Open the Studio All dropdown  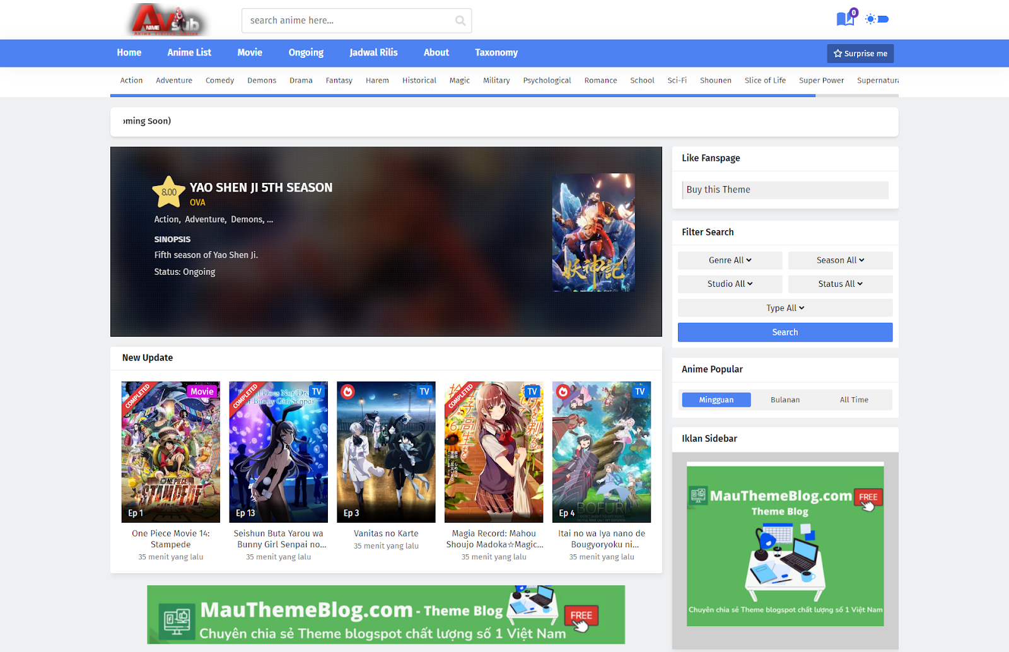(x=730, y=284)
